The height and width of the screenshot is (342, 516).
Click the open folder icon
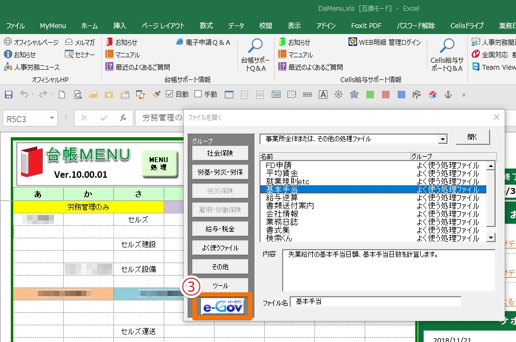93,95
